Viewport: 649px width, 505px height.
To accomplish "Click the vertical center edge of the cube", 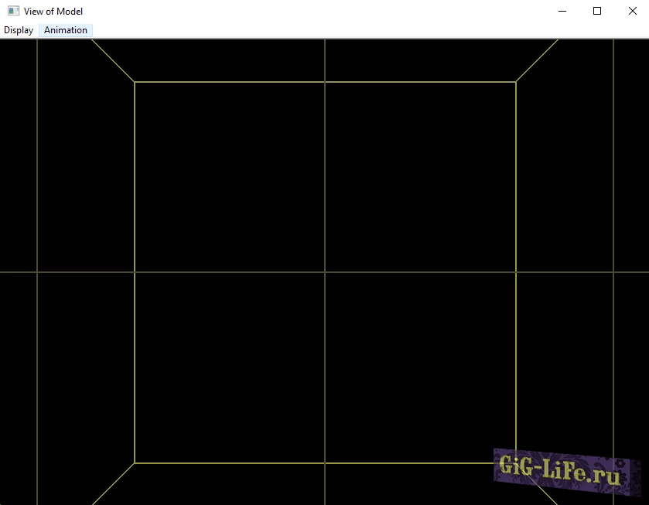I will [x=323, y=170].
